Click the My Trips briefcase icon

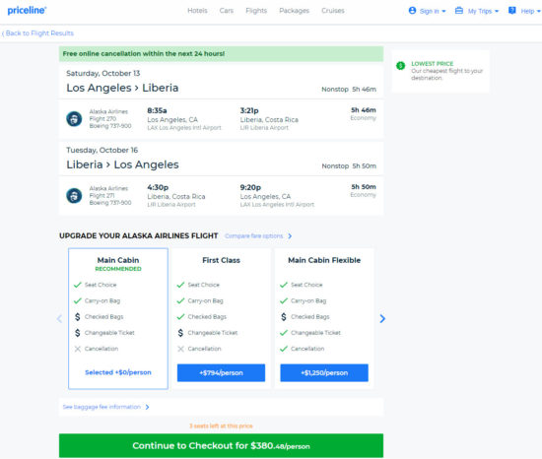tap(458, 11)
